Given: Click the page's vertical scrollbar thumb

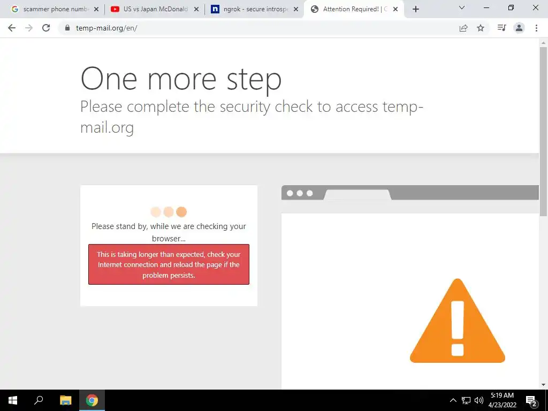Looking at the screenshot, I should pos(543,132).
